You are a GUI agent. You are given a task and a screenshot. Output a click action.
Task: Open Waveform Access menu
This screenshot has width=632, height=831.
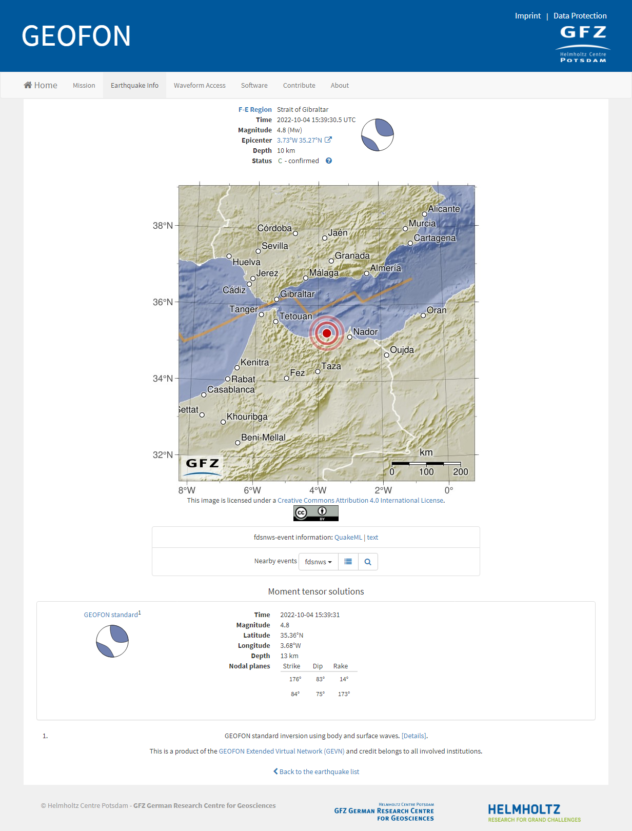200,85
